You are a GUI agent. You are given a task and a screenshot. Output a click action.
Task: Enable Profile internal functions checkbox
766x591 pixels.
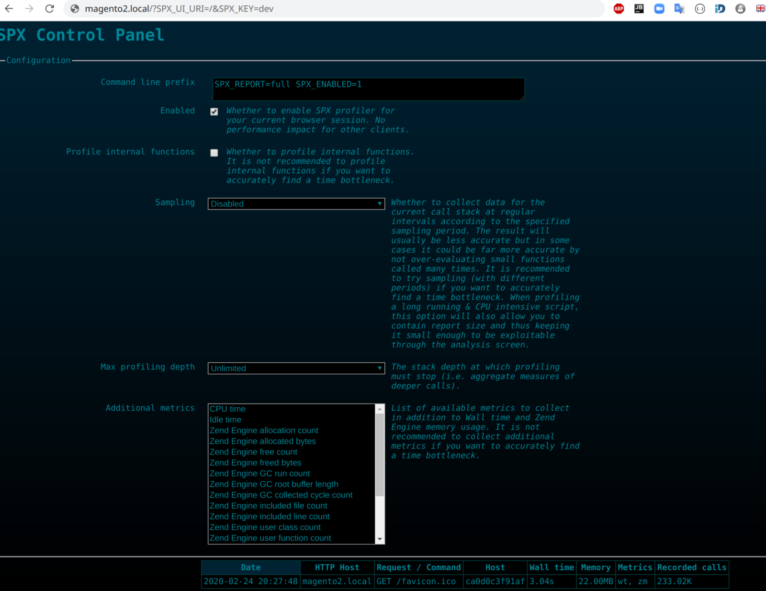(214, 153)
